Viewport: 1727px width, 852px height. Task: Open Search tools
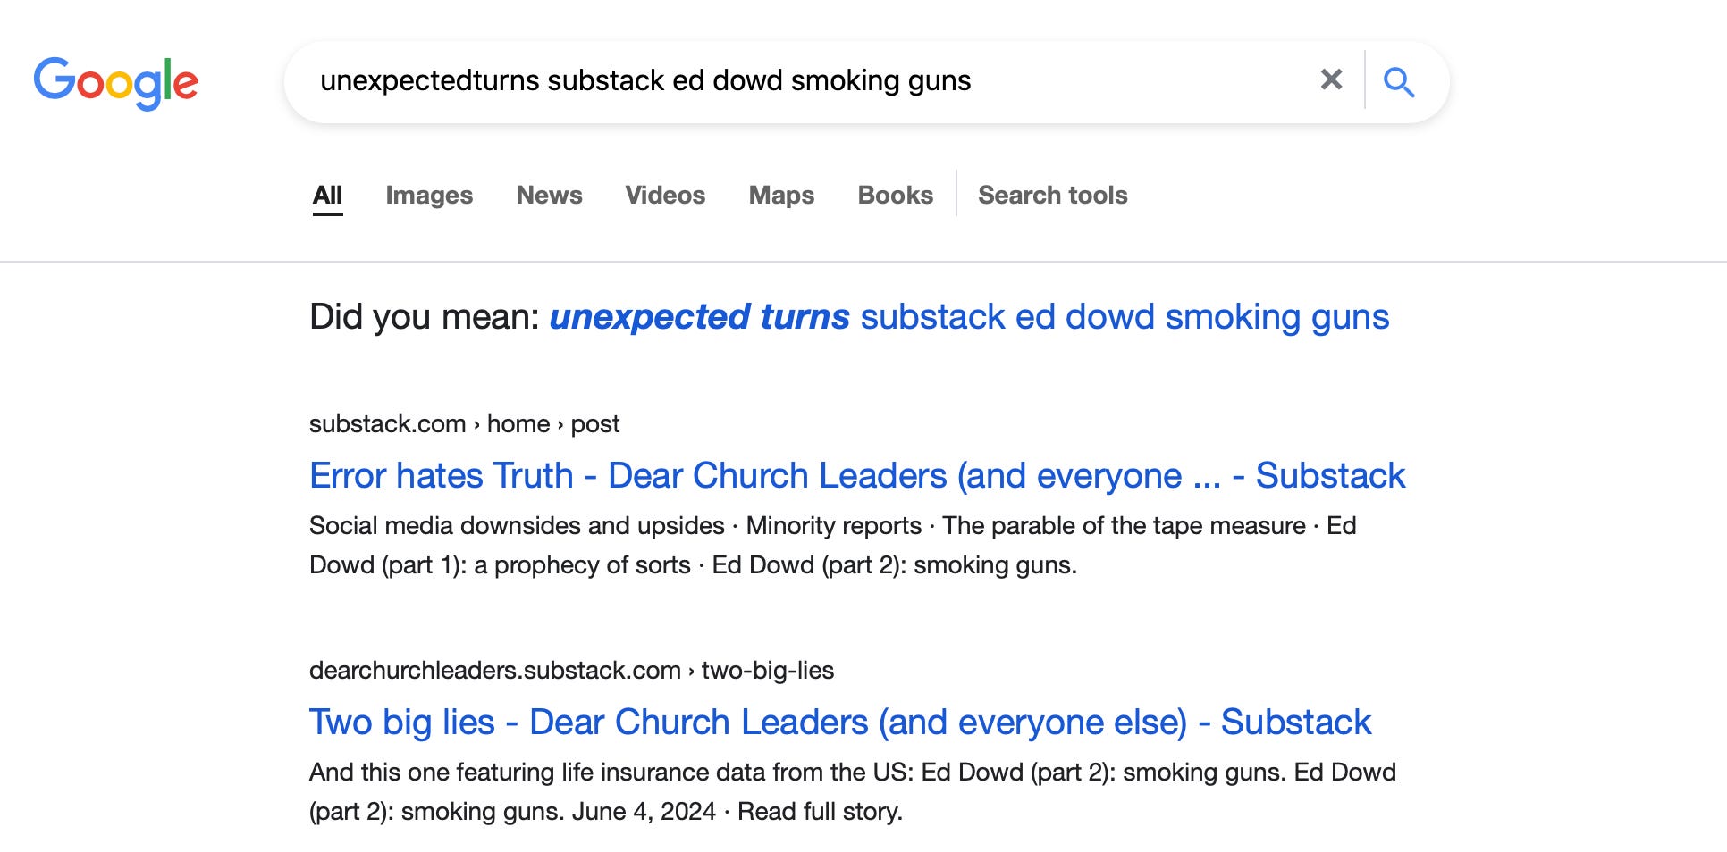1052,195
